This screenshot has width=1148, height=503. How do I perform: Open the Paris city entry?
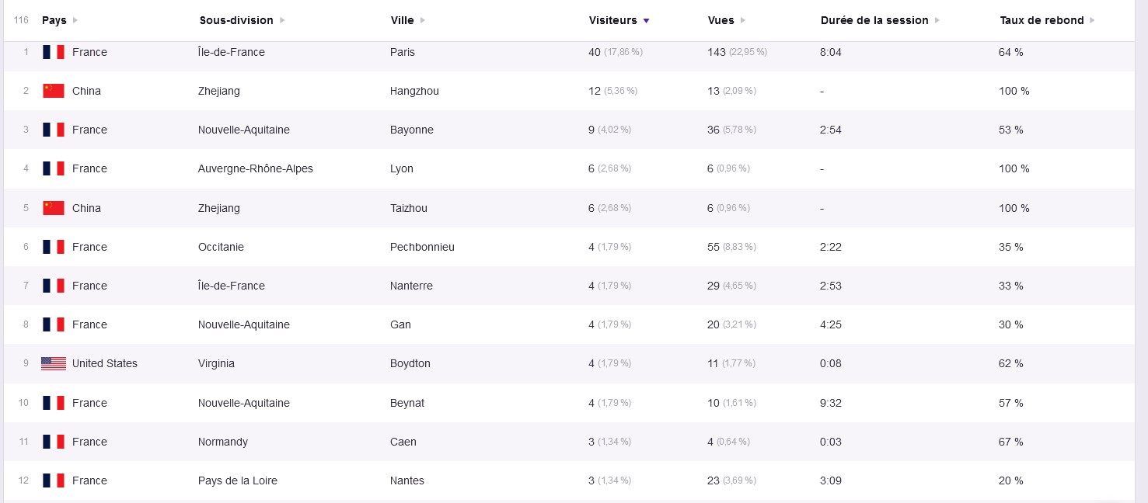coord(403,52)
